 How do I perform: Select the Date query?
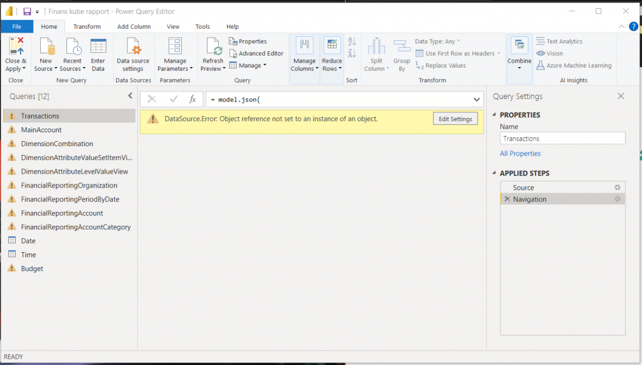[69, 241]
